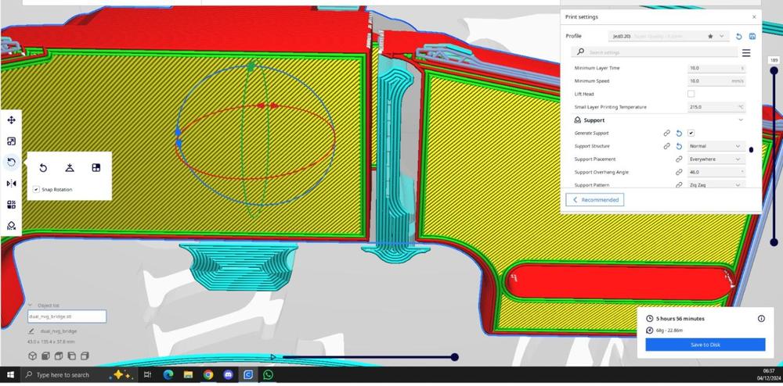Click Select Face to Align icon

click(96, 168)
